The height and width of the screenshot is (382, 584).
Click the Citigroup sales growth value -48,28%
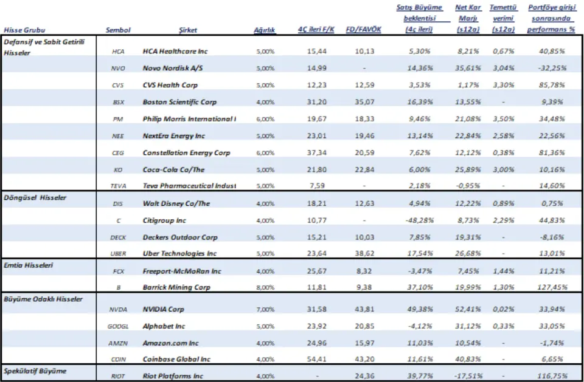click(x=419, y=220)
